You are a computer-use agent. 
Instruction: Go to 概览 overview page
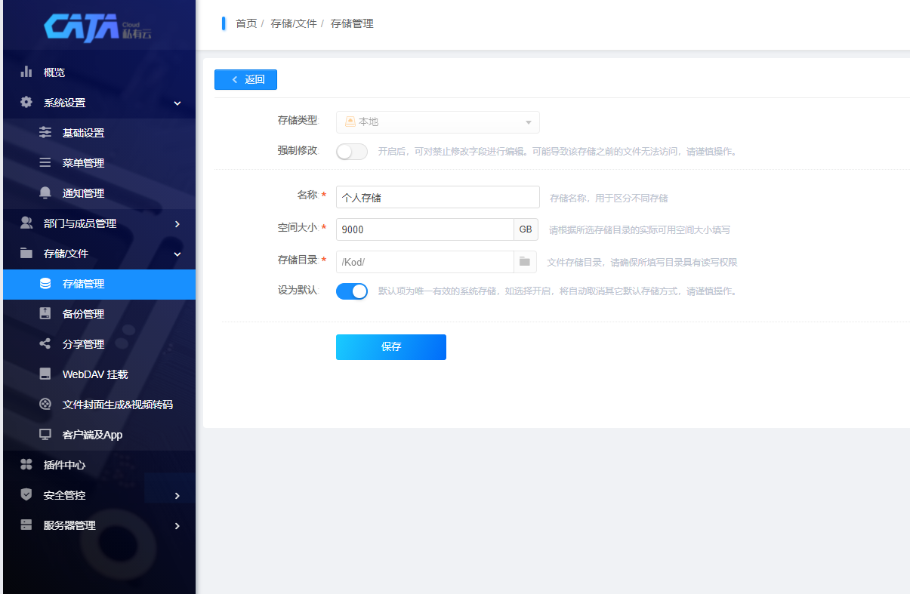[54, 72]
